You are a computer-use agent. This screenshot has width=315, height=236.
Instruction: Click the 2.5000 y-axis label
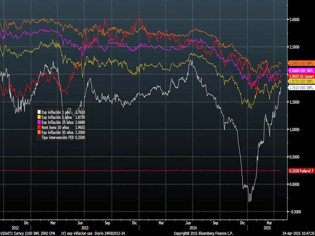click(x=294, y=47)
